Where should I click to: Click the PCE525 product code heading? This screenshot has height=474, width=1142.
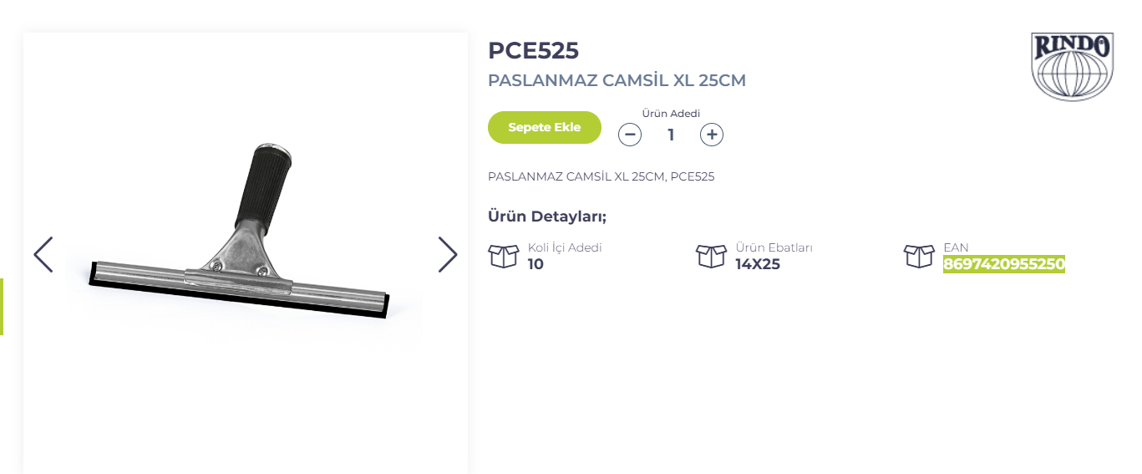coord(533,50)
